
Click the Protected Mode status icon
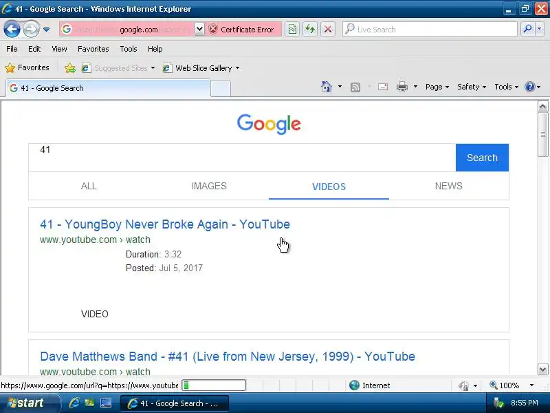tap(463, 385)
